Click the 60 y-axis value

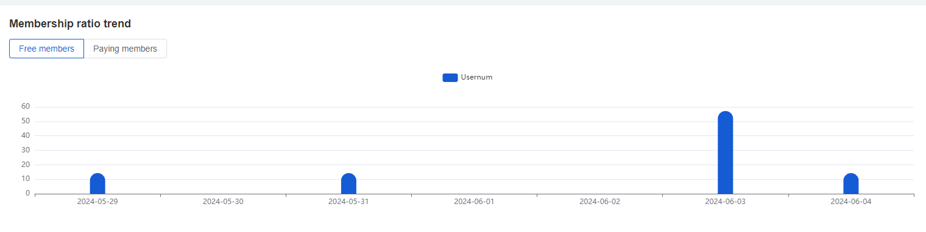(x=26, y=106)
